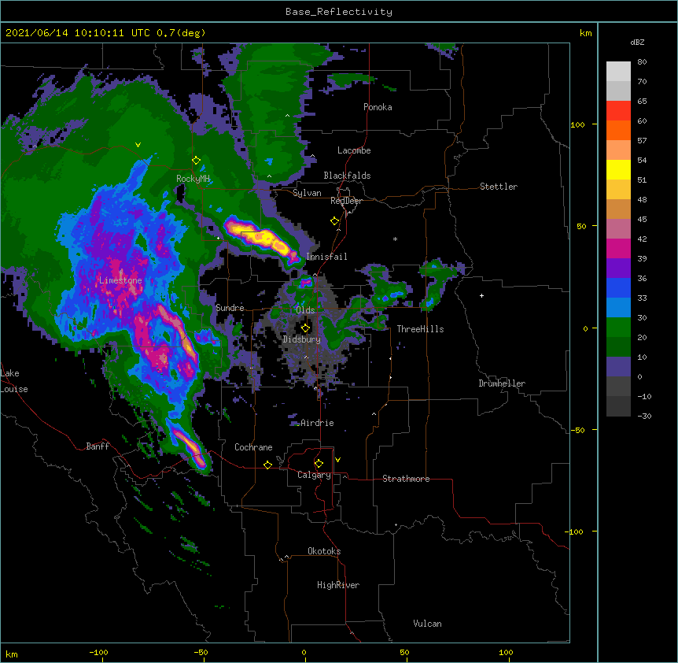This screenshot has height=663, width=678.
Task: Select the HighRiver label
Action: click(x=338, y=585)
